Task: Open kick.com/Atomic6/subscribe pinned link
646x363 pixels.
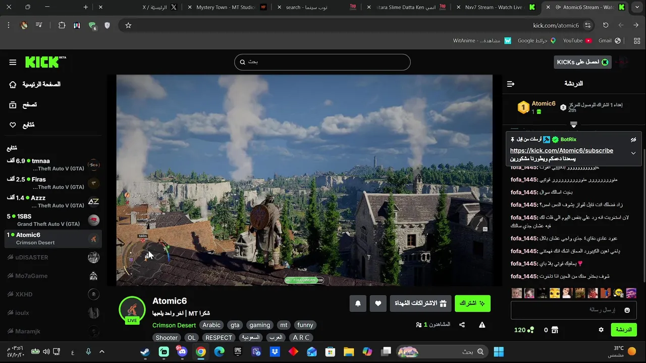Action: (x=562, y=151)
